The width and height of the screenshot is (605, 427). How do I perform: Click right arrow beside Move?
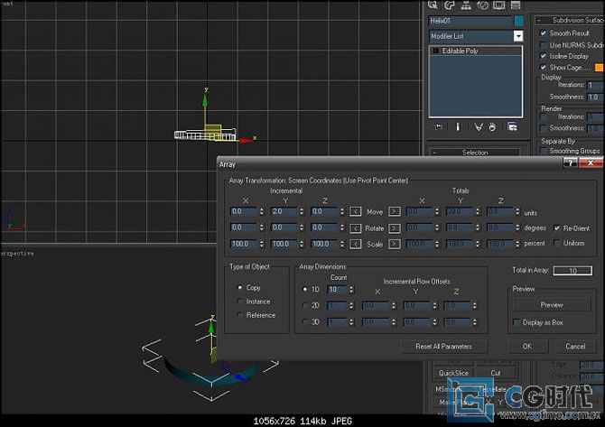[x=394, y=211]
